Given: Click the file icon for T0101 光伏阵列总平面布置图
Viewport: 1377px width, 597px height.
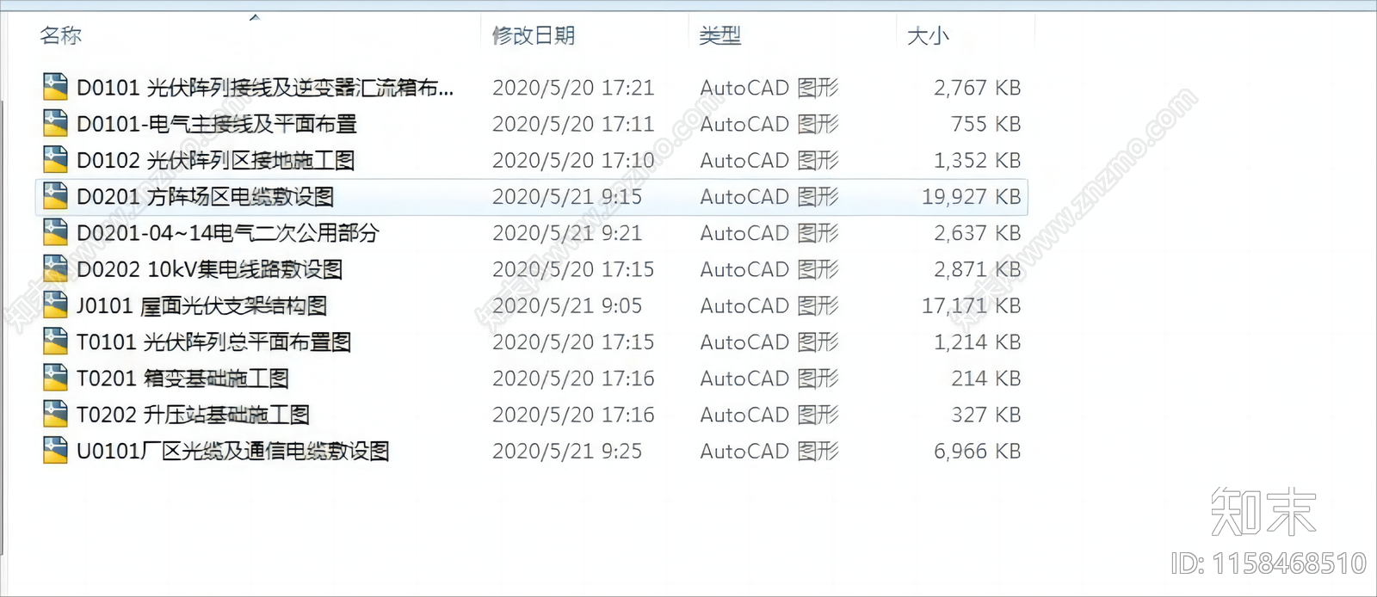Looking at the screenshot, I should [x=55, y=342].
